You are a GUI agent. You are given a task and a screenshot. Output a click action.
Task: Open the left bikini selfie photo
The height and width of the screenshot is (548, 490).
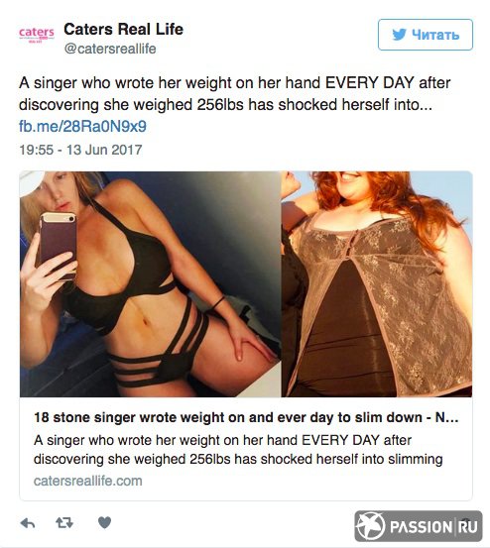click(x=150, y=284)
